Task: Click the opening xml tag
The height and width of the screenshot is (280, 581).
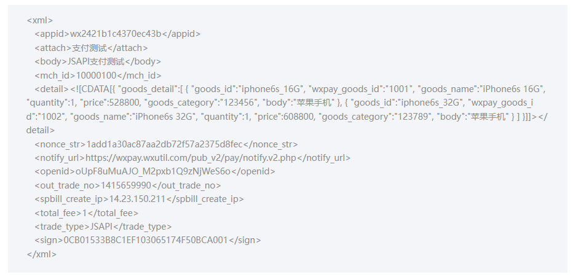Action: [39, 20]
